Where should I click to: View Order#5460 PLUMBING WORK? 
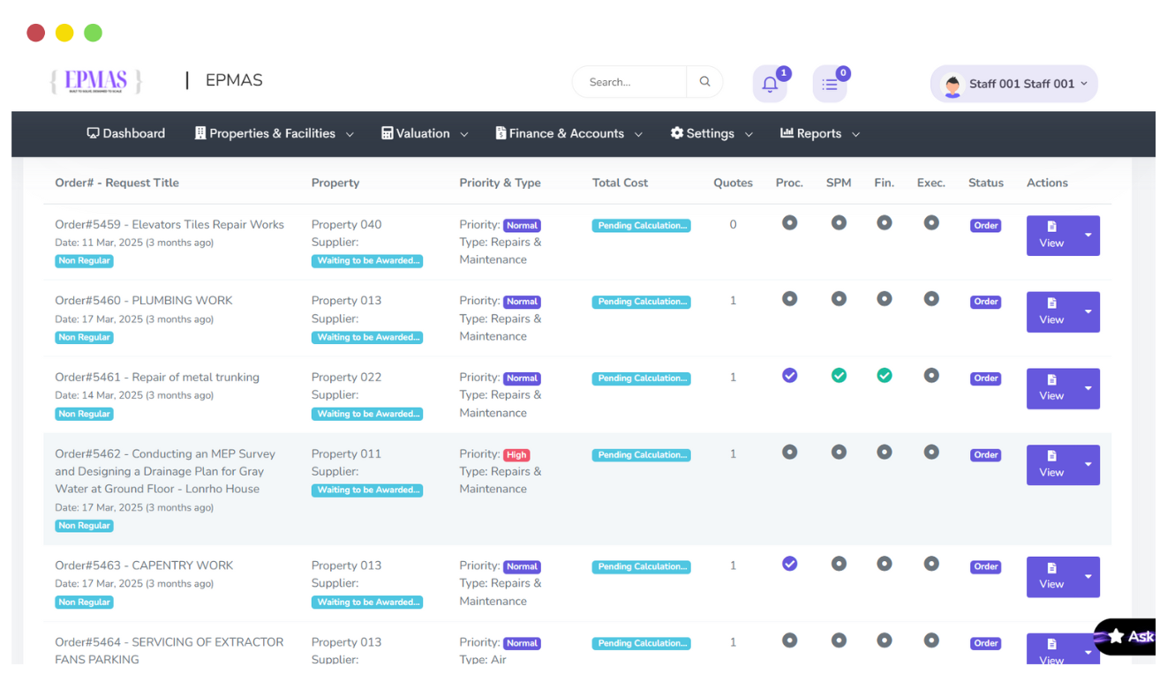1051,312
